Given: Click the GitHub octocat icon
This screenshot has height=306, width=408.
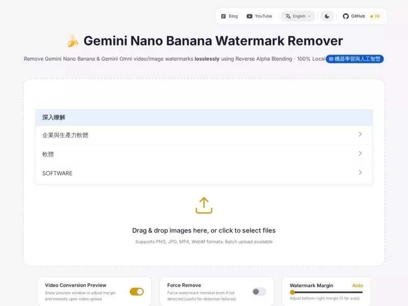Looking at the screenshot, I should pos(346,16).
